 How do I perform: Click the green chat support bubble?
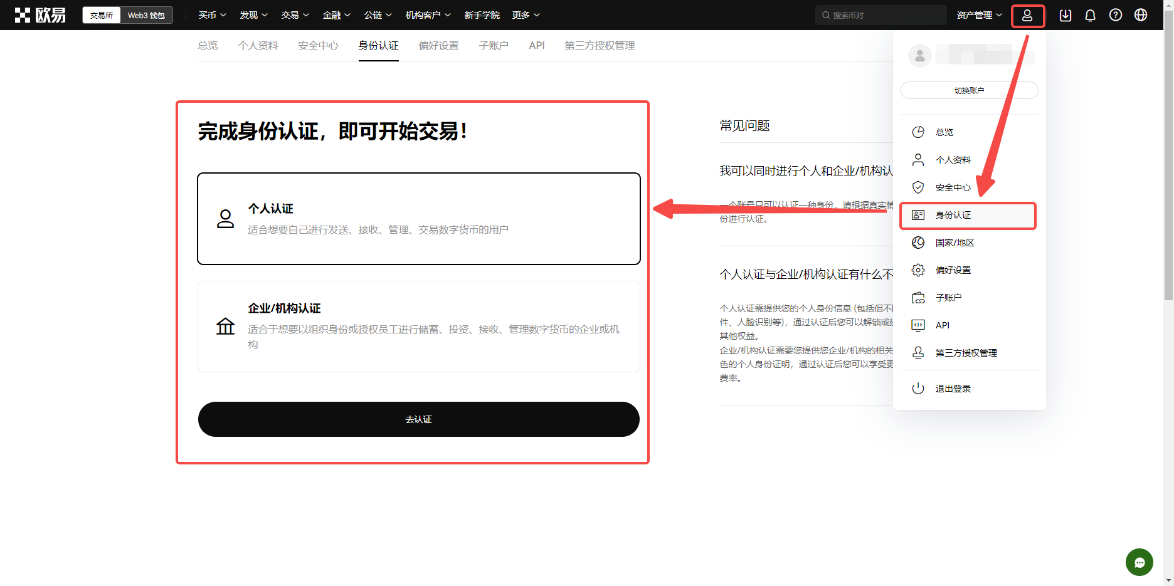[x=1140, y=562]
